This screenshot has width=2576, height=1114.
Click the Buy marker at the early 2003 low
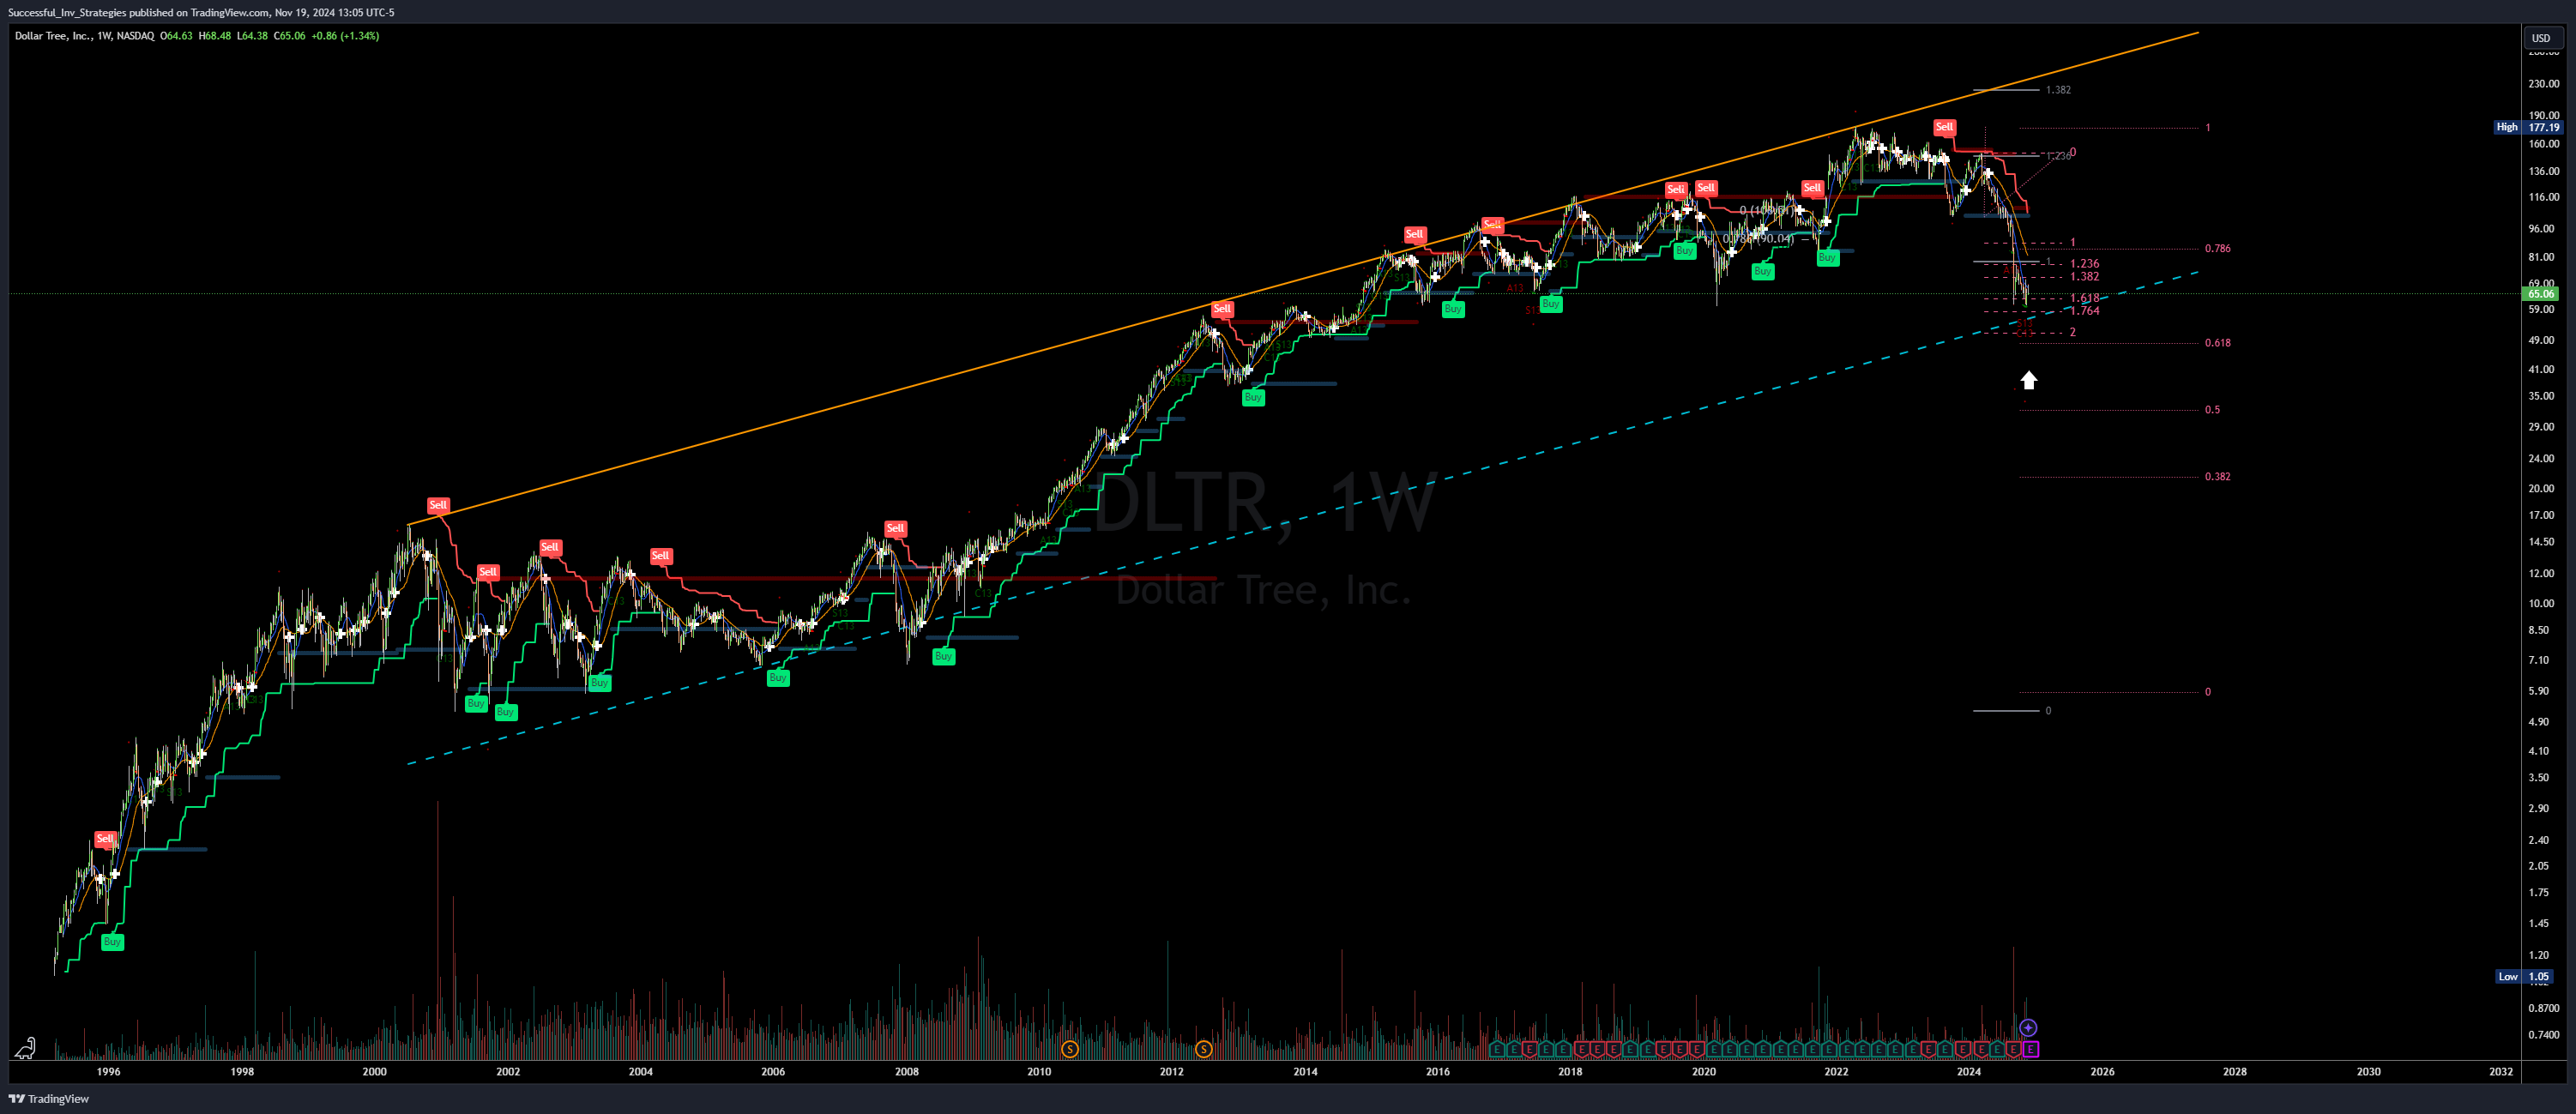(x=599, y=682)
